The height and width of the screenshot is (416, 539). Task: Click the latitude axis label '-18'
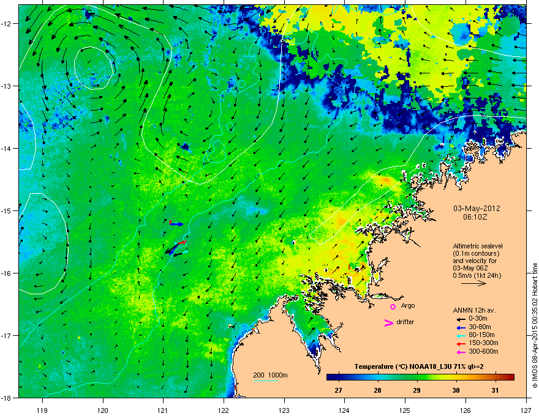[7, 398]
